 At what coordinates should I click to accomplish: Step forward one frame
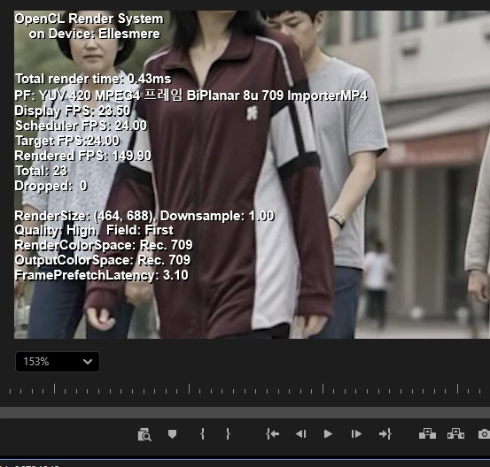(356, 434)
